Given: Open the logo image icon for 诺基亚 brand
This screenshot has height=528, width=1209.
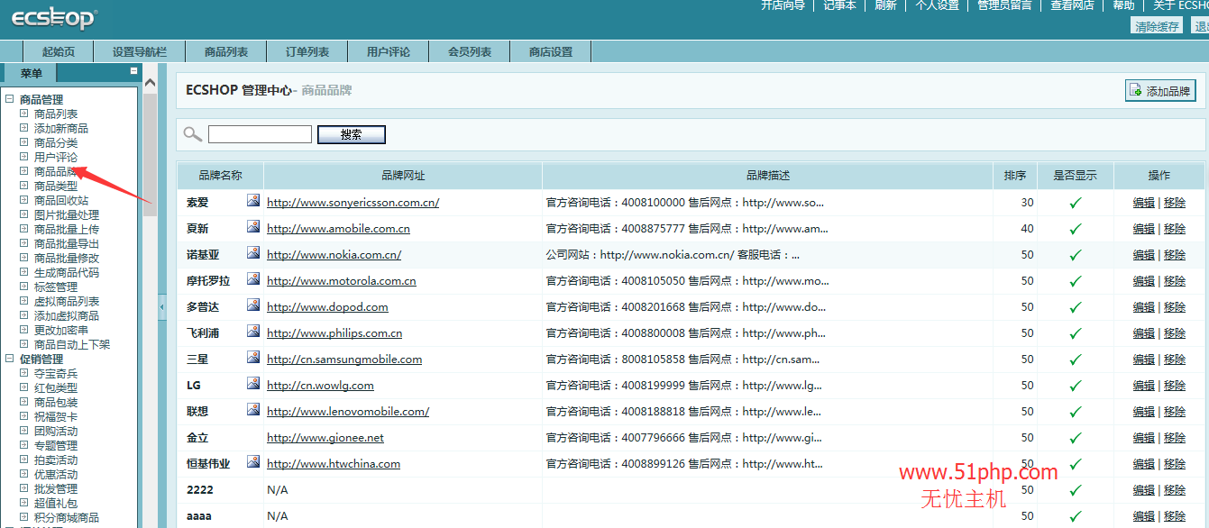Looking at the screenshot, I should [x=253, y=253].
